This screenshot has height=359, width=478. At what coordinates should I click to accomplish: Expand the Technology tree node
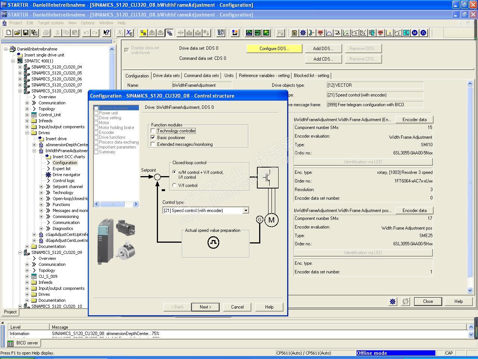[x=41, y=193]
